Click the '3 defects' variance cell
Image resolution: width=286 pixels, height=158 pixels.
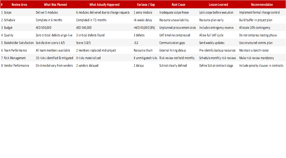[139, 35]
